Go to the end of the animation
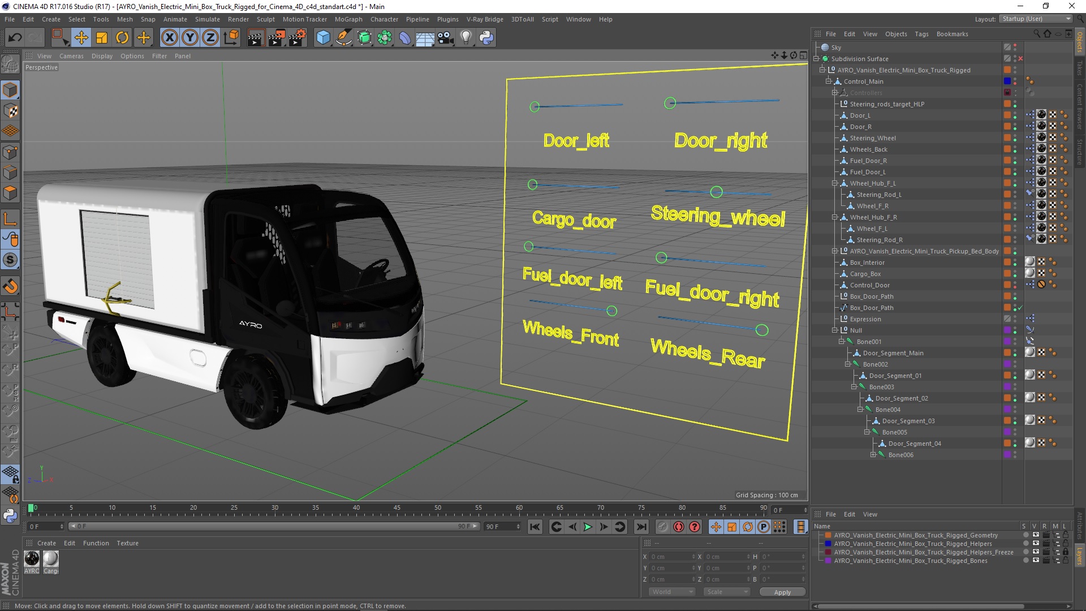Viewport: 1086px width, 611px height. tap(641, 527)
